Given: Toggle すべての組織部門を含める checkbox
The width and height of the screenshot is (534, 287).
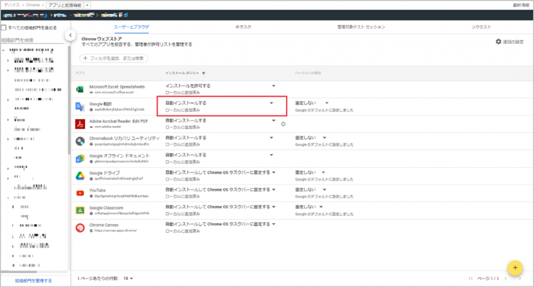Looking at the screenshot, I should pos(4,28).
